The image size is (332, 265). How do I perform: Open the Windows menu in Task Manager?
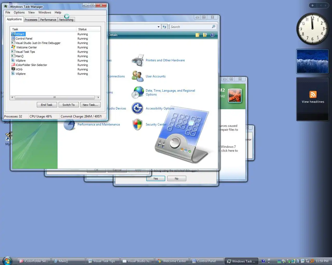click(45, 12)
